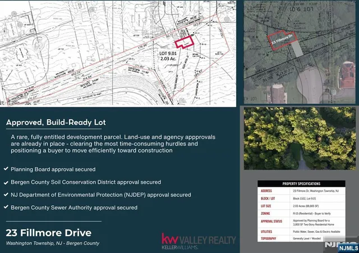This screenshot has width=359, height=253.
Task: Select the LOT 9.01 2.03 Ac. label
Action: coord(168,56)
